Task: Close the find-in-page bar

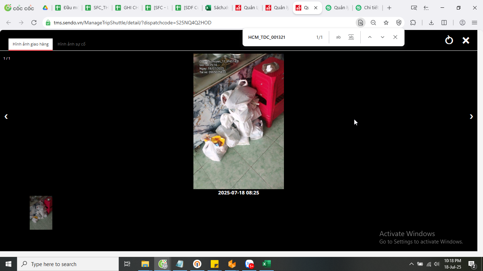Action: (x=395, y=37)
